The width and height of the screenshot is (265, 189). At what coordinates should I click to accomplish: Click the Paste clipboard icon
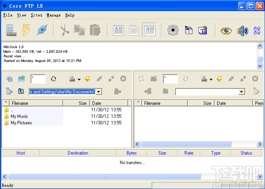point(95,30)
